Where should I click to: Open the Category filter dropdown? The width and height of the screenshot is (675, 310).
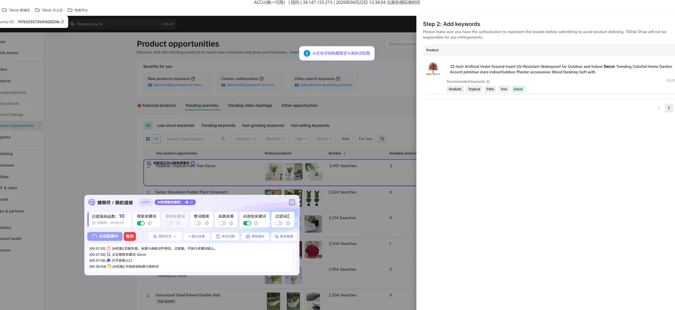pyautogui.click(x=245, y=139)
